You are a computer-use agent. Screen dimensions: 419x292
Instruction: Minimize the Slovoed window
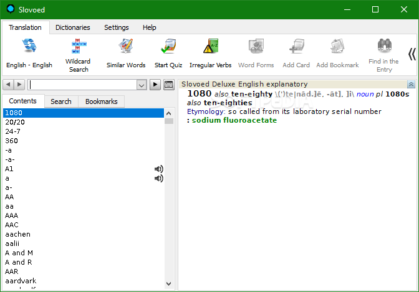(x=347, y=9)
